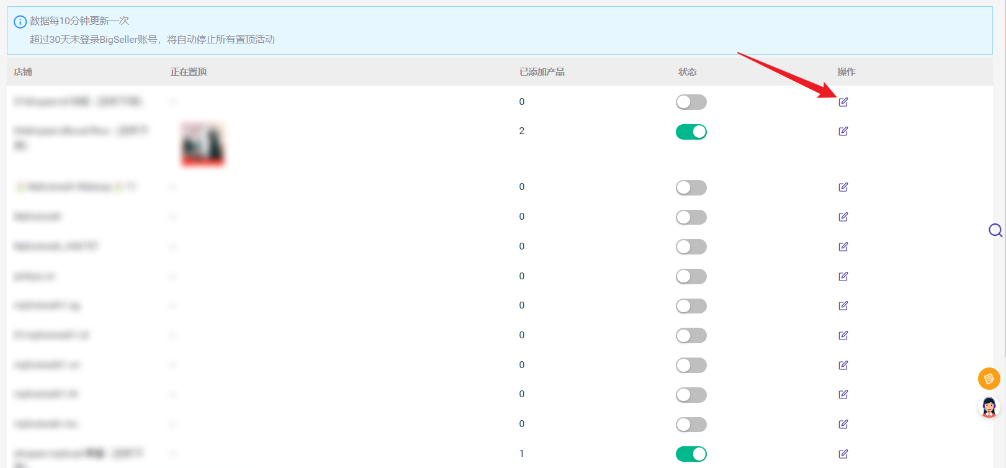Click the edit icon in the third store row
The height and width of the screenshot is (468, 1006).
pos(843,187)
